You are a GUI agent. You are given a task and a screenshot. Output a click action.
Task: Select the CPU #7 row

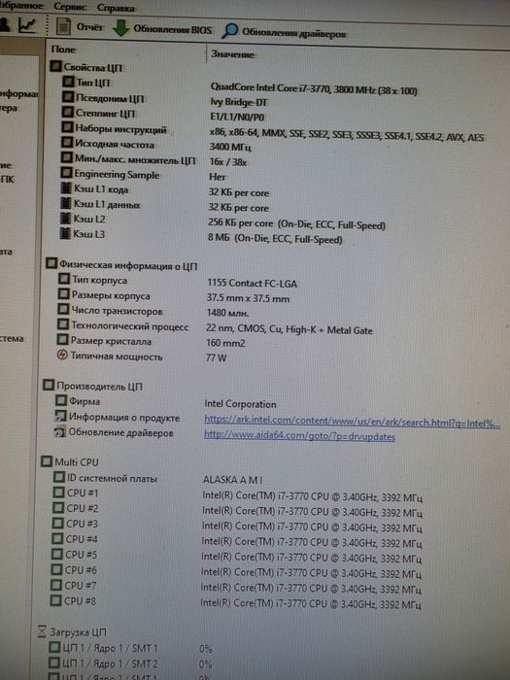pyautogui.click(x=235, y=587)
